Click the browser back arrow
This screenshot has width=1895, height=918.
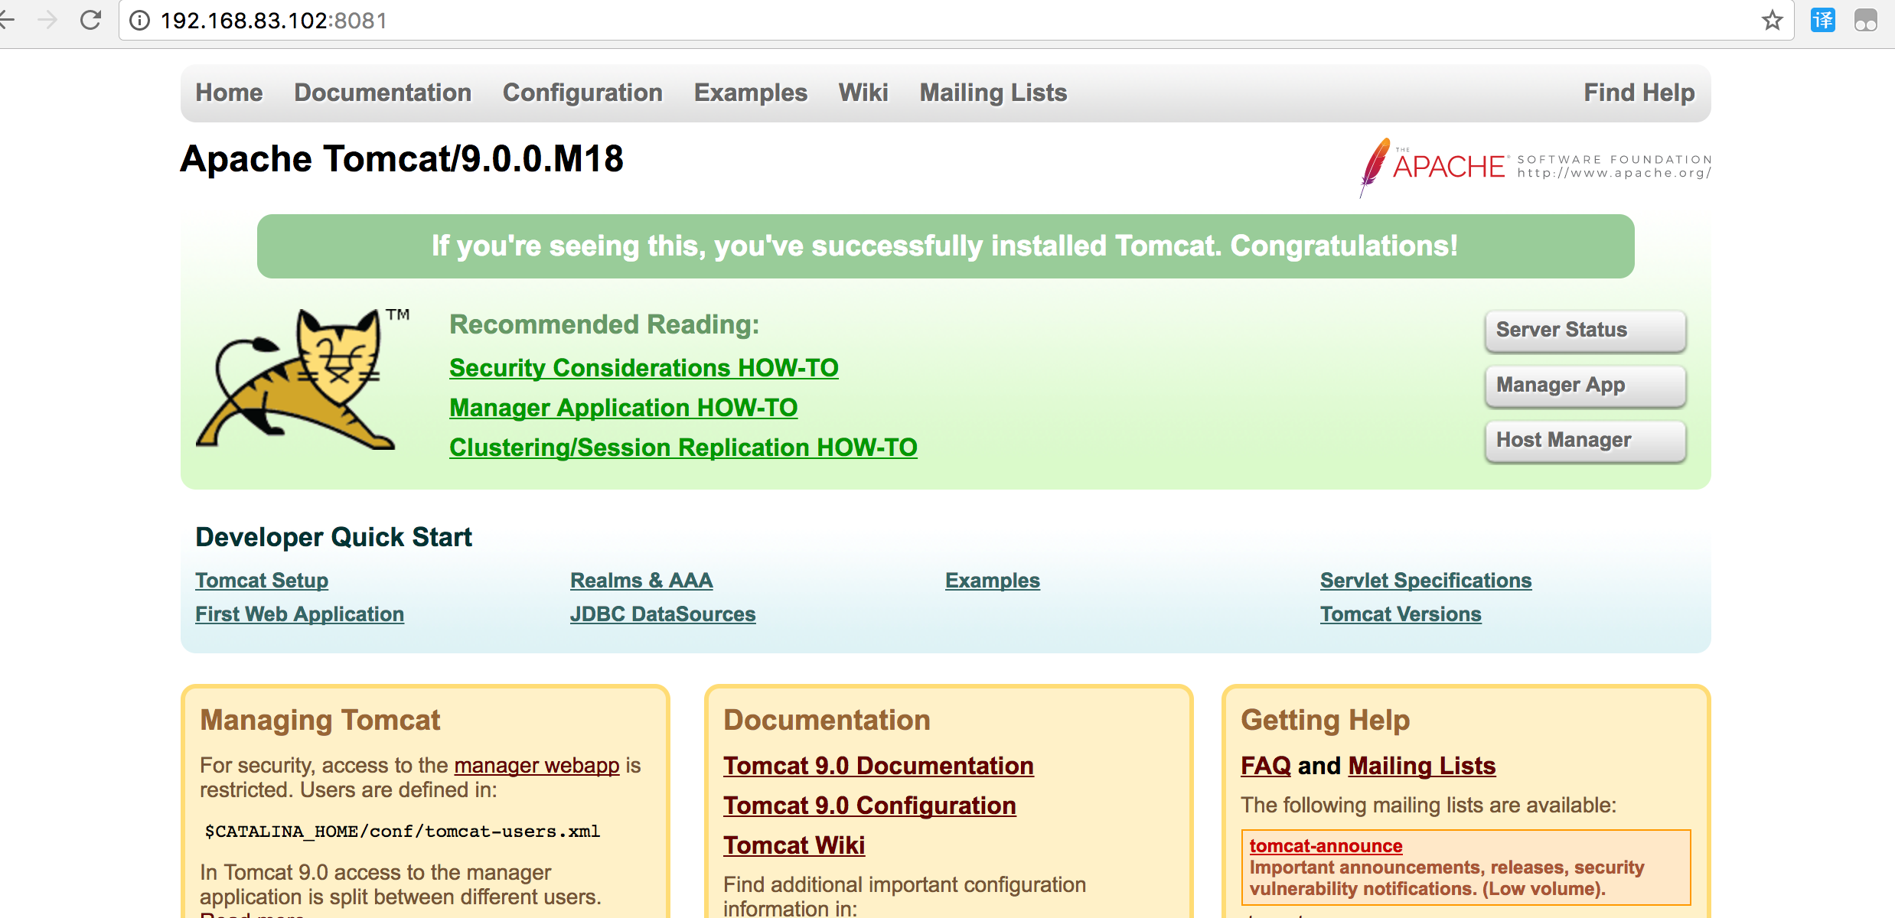point(6,20)
